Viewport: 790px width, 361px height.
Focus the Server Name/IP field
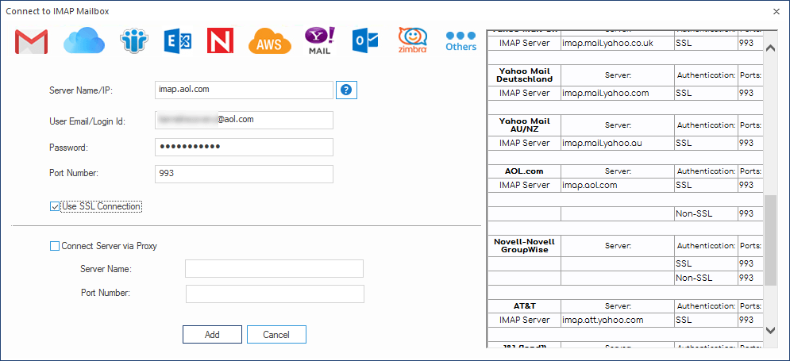click(244, 90)
